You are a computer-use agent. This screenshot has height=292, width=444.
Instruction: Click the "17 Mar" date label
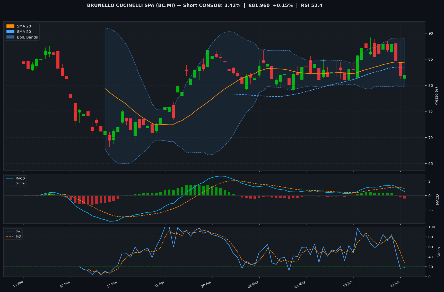(x=112, y=284)
